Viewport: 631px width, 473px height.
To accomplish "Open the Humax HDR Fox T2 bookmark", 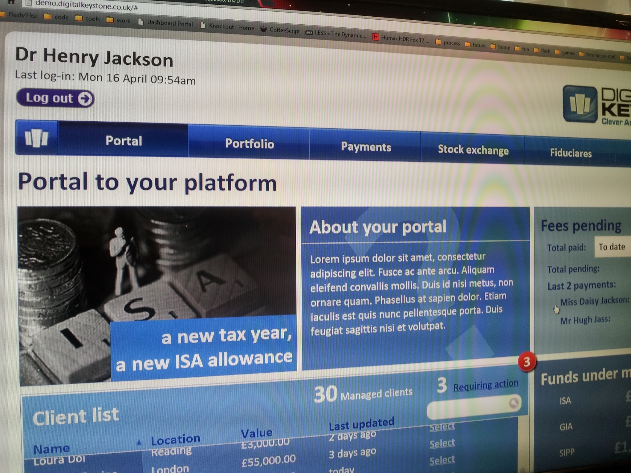I will point(401,38).
